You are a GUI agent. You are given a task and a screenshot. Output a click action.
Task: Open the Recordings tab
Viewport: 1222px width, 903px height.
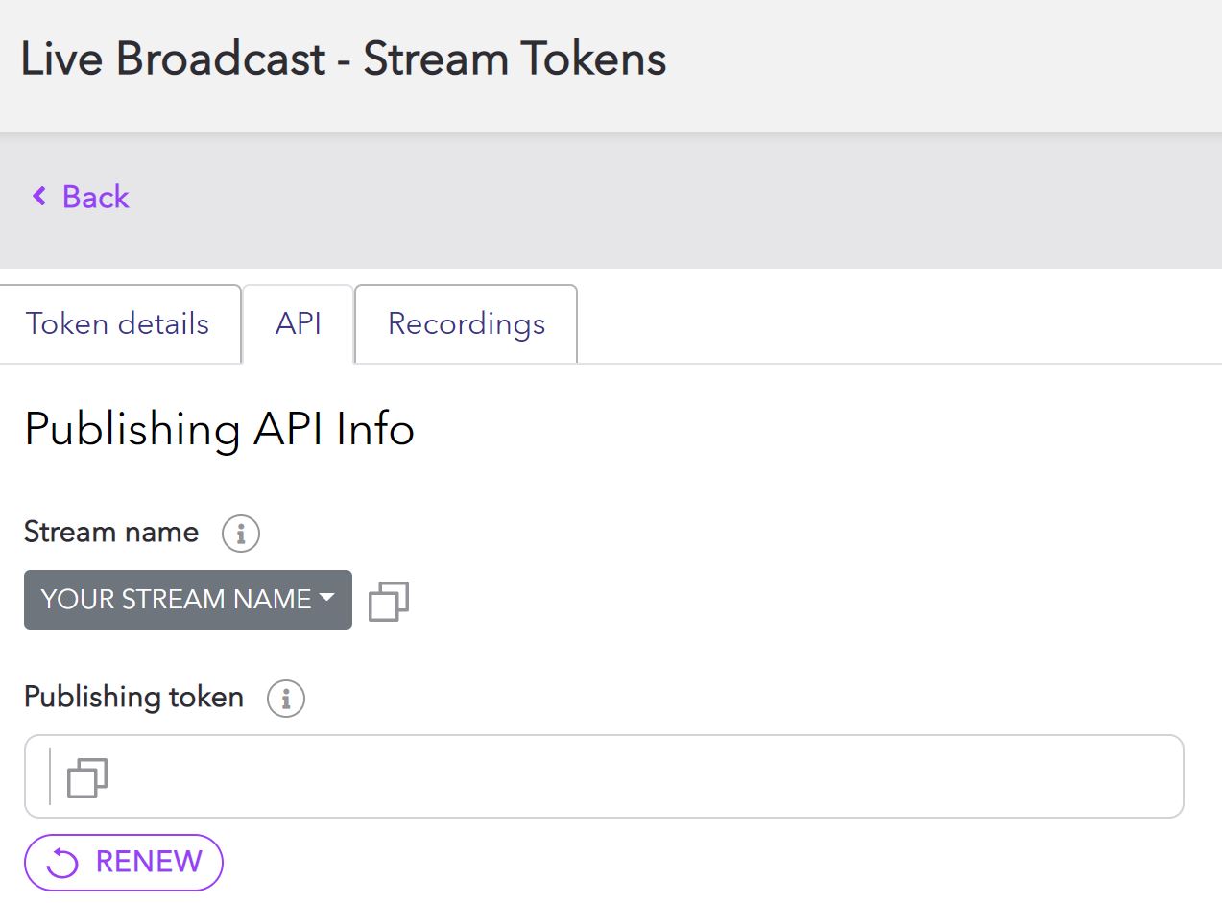point(465,323)
